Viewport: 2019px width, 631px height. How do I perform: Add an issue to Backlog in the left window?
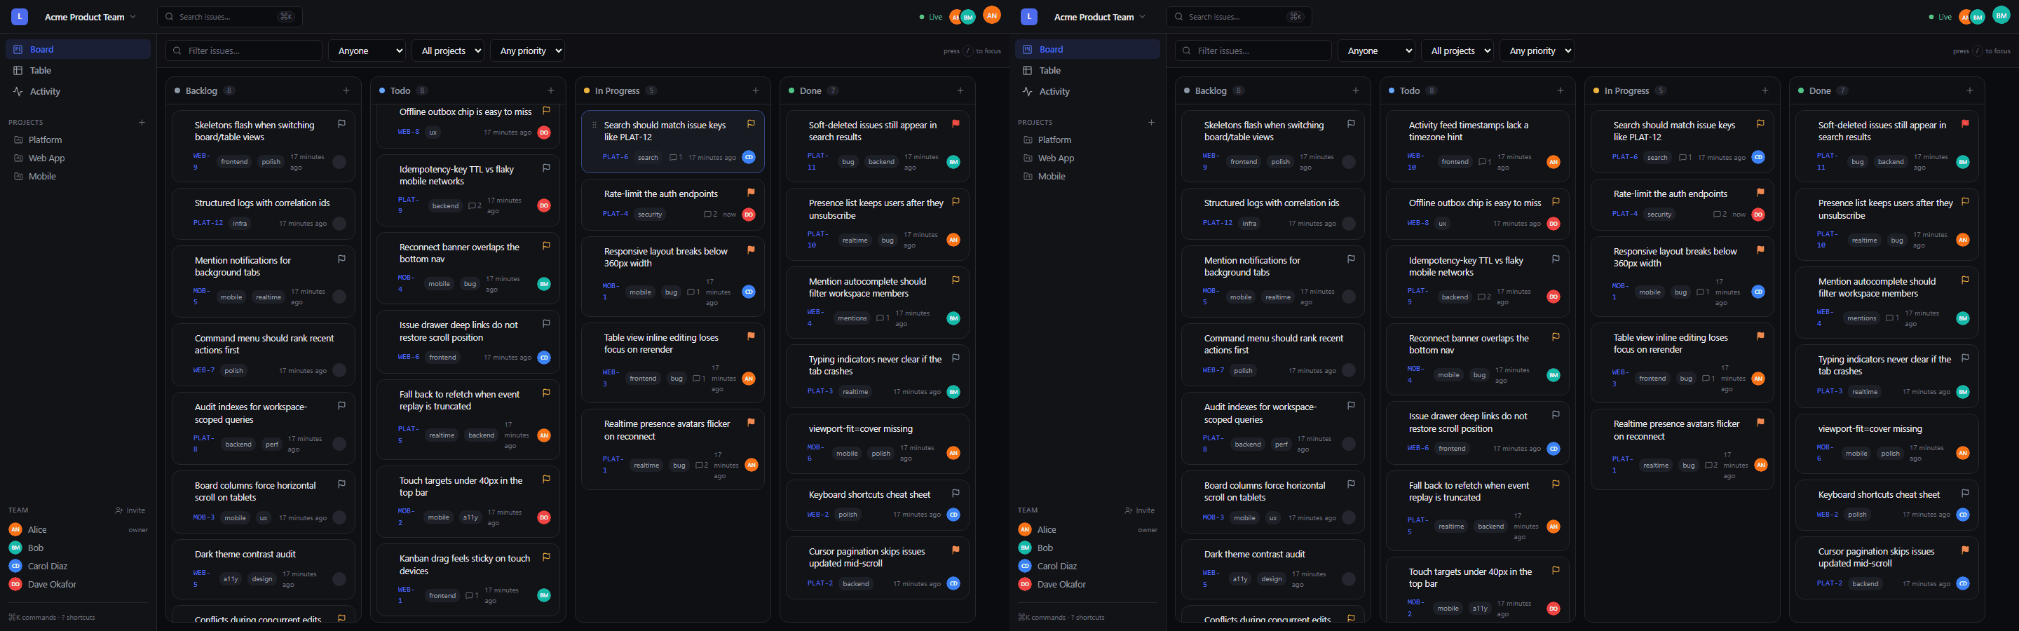click(x=346, y=91)
